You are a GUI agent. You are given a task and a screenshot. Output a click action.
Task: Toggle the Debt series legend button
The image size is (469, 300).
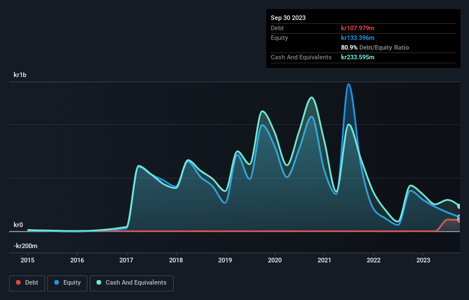[x=27, y=283]
